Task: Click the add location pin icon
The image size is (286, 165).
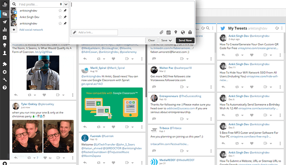Action: [x=176, y=32]
